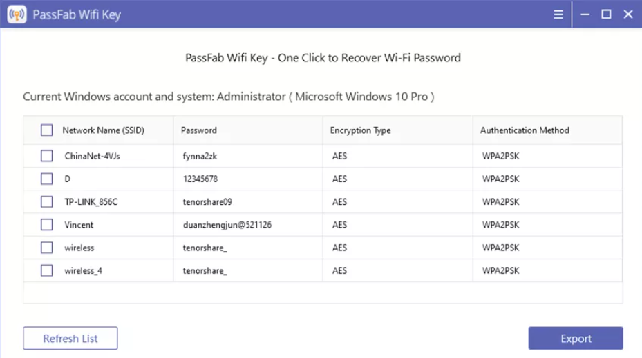Select the tenorshare09 password cell
This screenshot has height=358, width=642.
click(207, 202)
